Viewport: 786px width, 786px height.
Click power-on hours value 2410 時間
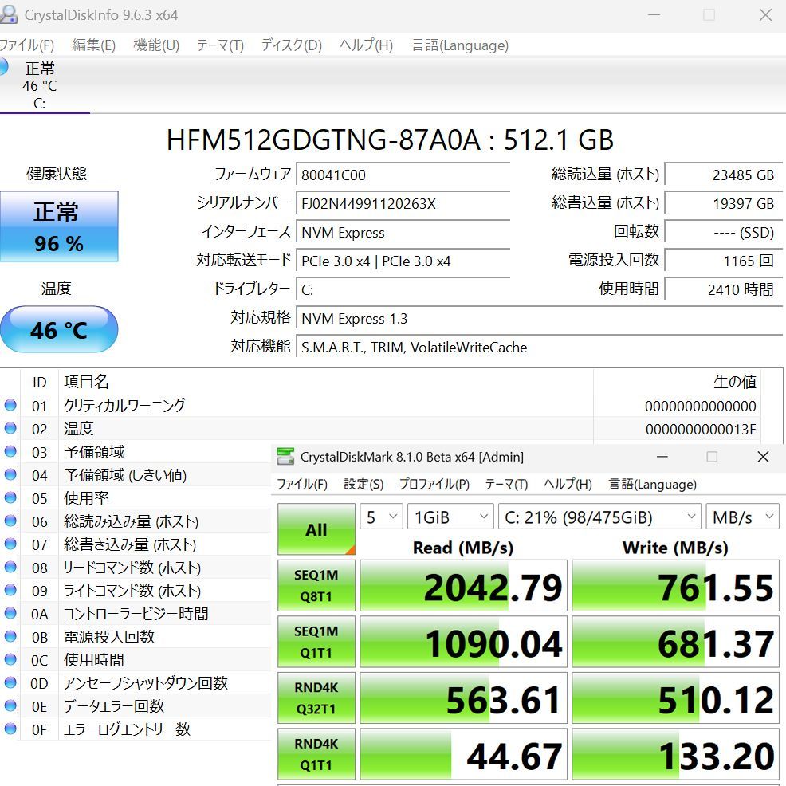click(723, 289)
